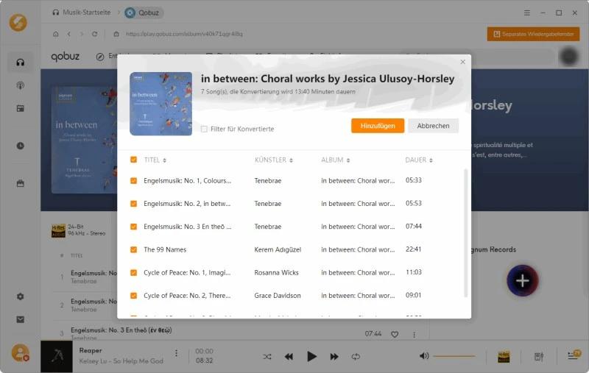Open the equalizer icon in player bar
The width and height of the screenshot is (589, 373).
(539, 357)
